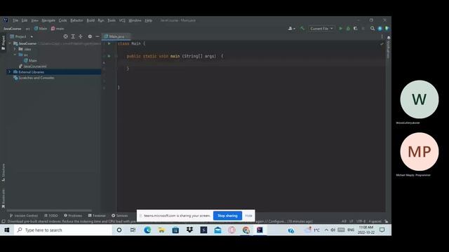Open the user account icon menu
Image resolution: width=449 pixels, height=252 pixels.
pos(292,29)
